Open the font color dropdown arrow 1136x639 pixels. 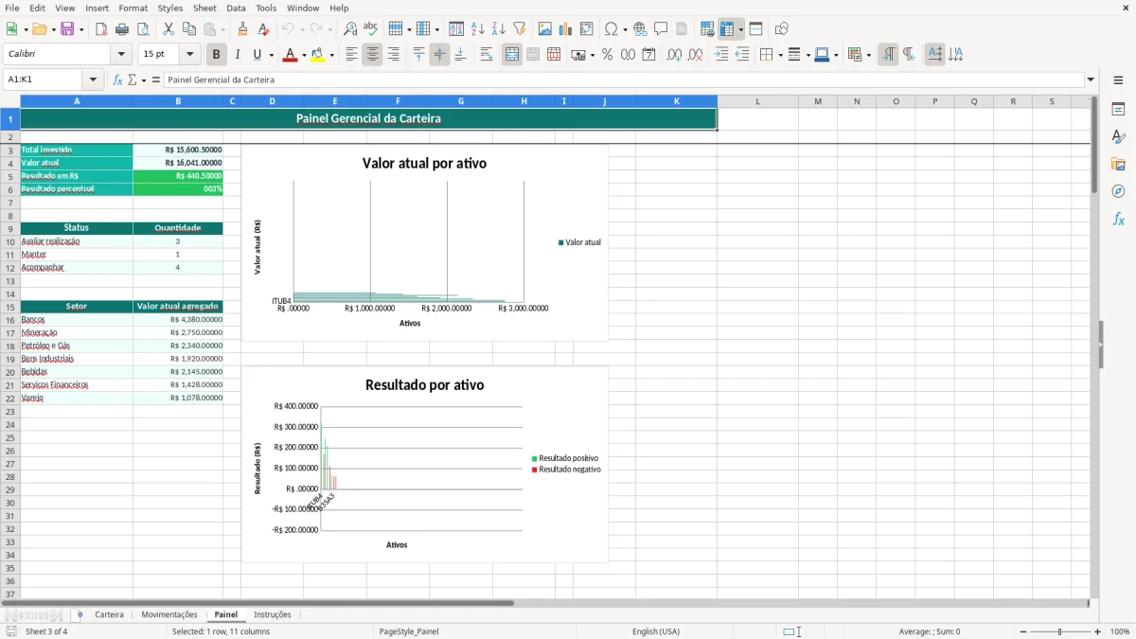click(x=303, y=55)
